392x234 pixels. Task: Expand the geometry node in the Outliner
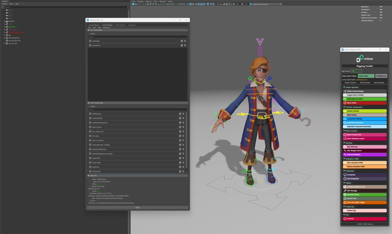pyautogui.click(x=4, y=27)
